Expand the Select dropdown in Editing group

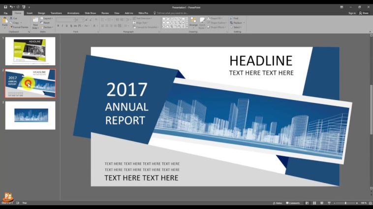[x=237, y=27]
